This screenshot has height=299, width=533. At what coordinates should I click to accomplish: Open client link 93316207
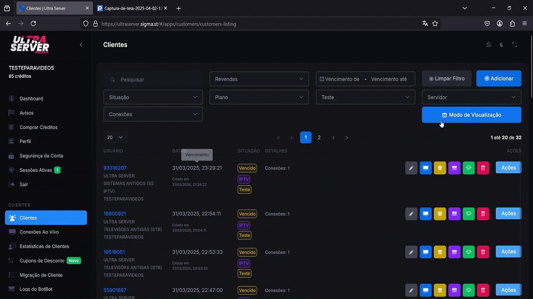coord(115,168)
